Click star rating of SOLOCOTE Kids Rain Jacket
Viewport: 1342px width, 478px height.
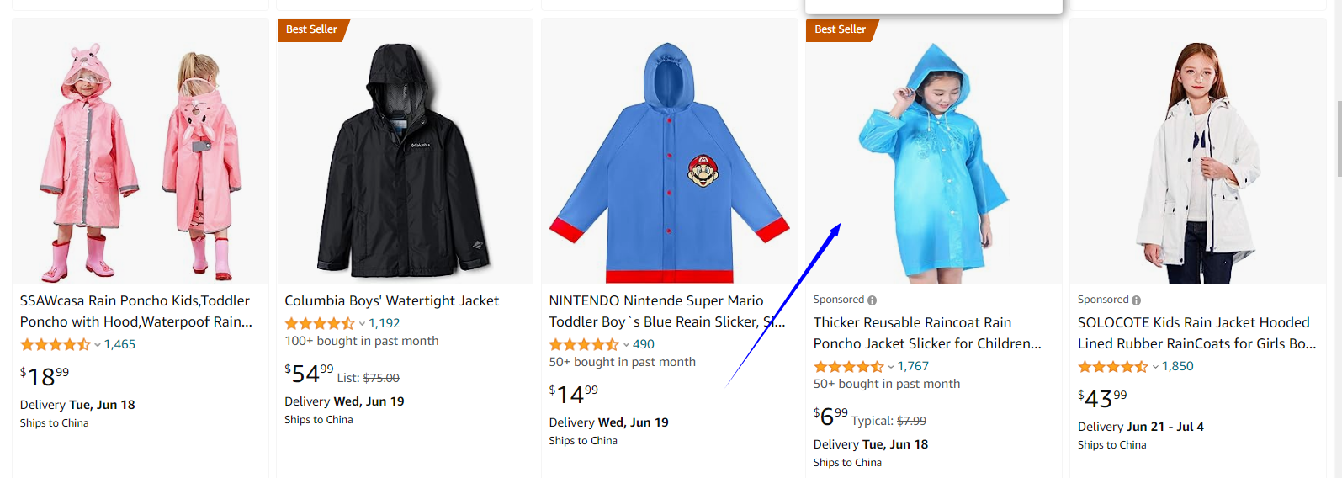click(x=1112, y=366)
